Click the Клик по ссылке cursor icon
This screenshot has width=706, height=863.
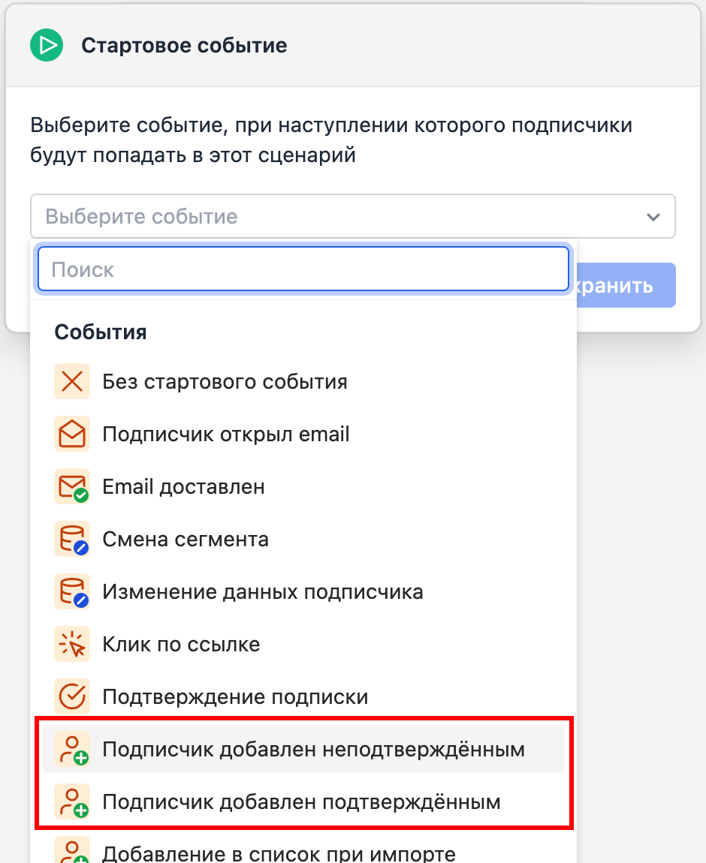[x=72, y=644]
